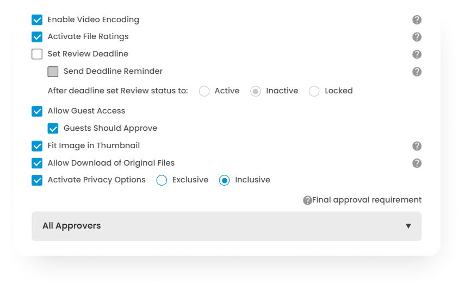Enable the Set Review Deadline checkbox
The image size is (465, 291).
tap(37, 54)
